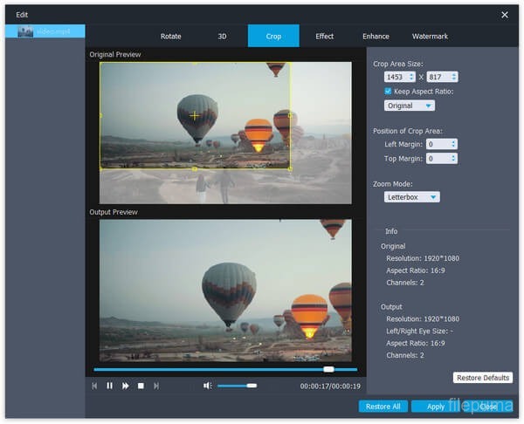Screen dimensions: 524x424
Task: Close the Edit window
Action: tap(505, 15)
